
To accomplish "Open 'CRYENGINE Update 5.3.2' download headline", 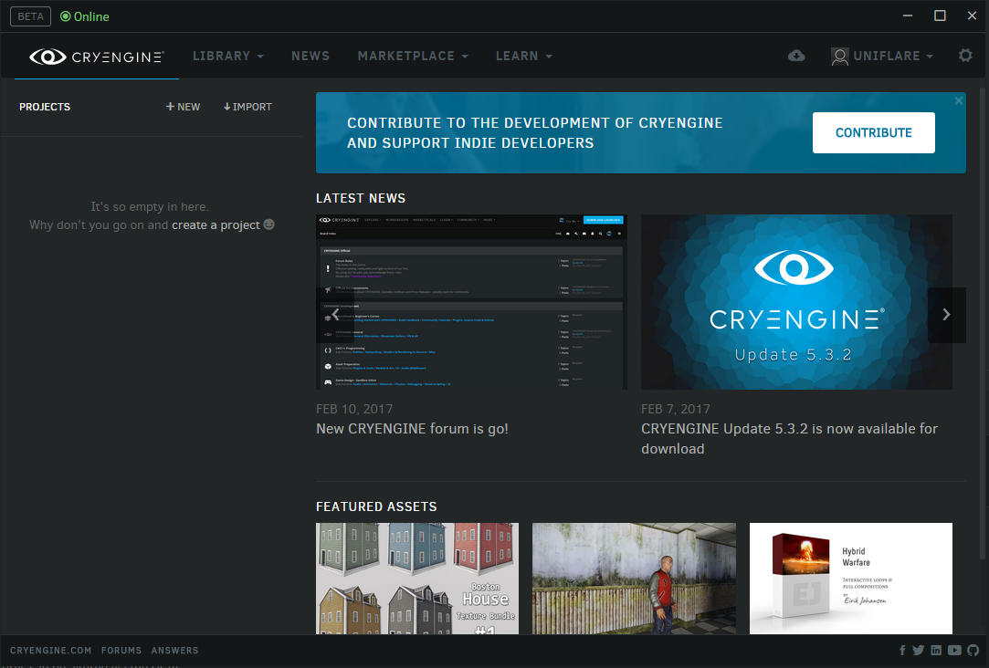I will 789,439.
